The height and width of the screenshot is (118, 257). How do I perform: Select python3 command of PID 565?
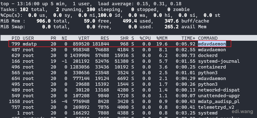point(208,73)
